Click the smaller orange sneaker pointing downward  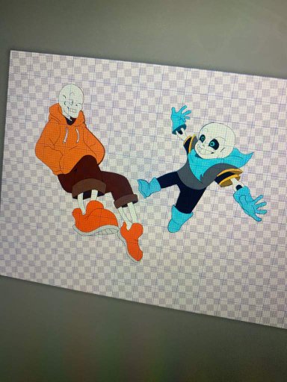132,240
